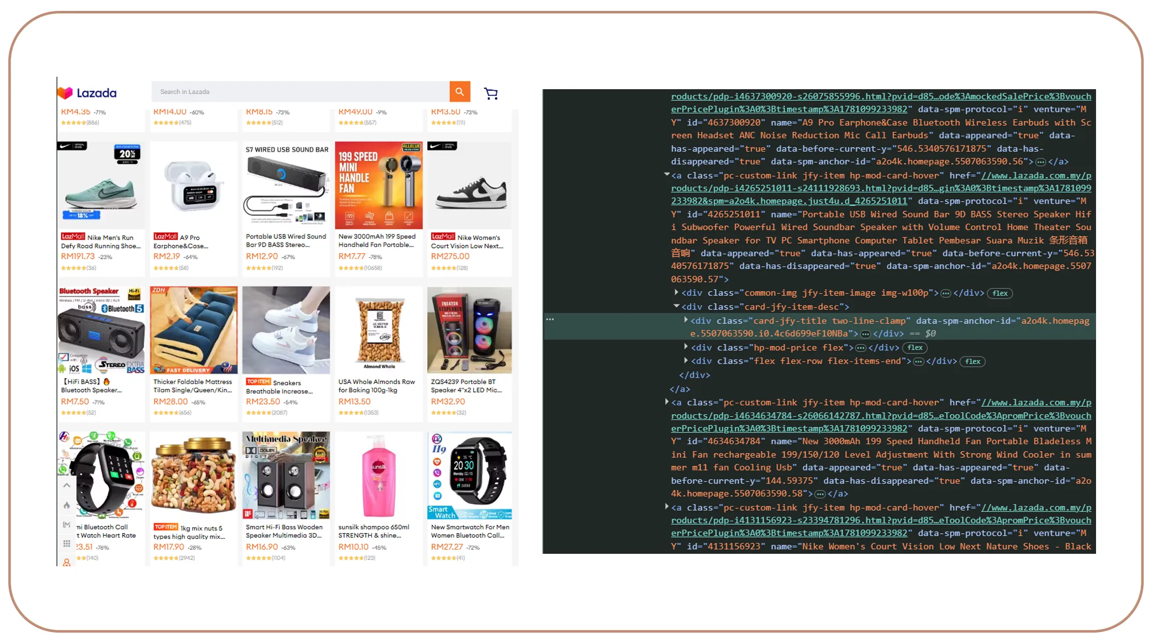Click the LazMall badge on Nike Women's Court Vision

(x=443, y=236)
